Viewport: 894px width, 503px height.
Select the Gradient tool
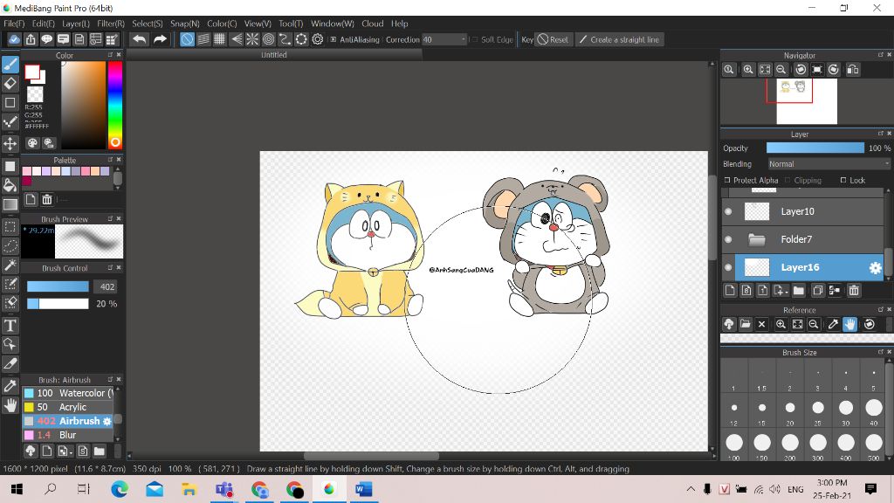pos(10,204)
